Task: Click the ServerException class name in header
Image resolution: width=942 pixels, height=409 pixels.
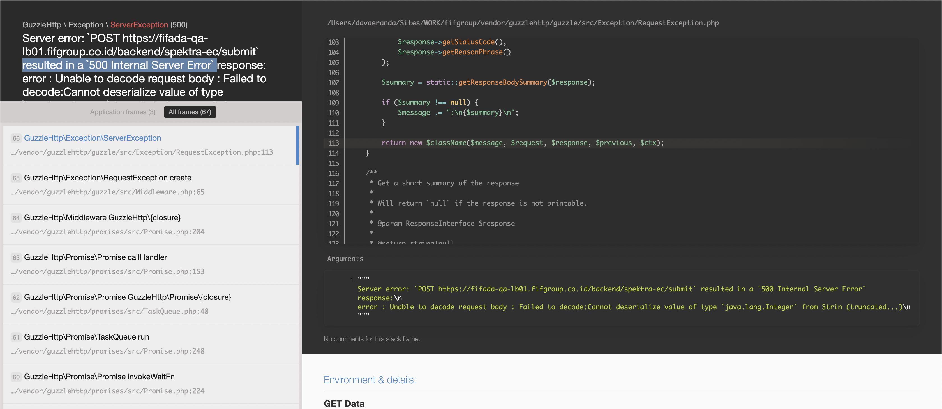Action: (x=139, y=25)
